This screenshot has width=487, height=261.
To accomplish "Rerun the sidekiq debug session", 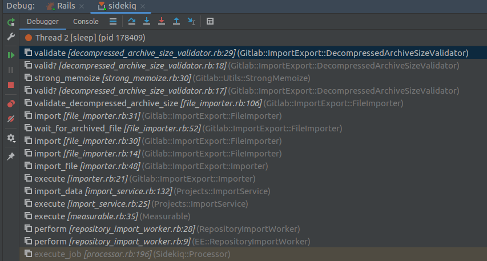I will [11, 22].
